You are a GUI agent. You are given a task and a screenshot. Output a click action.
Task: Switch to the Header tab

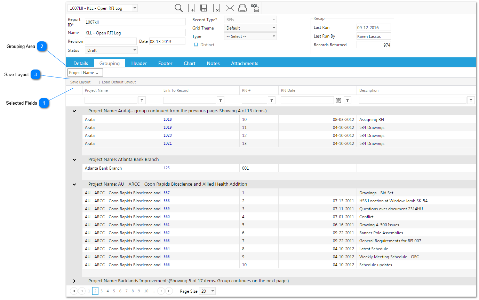tap(139, 63)
